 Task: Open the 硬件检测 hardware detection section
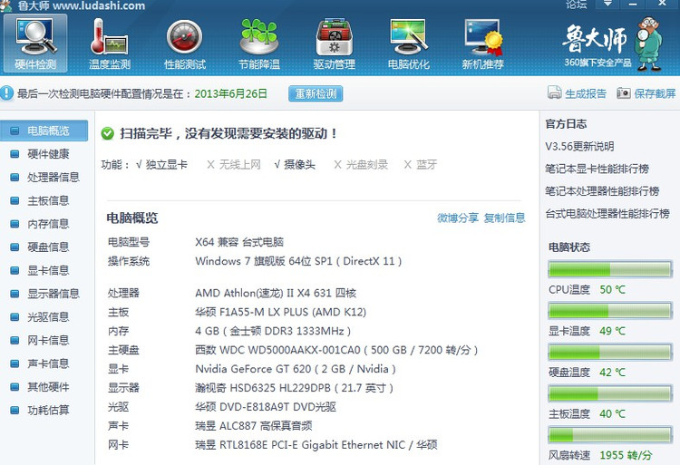(x=35, y=44)
